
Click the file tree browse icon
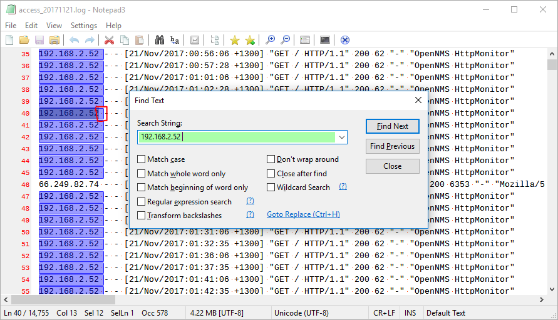pos(215,40)
